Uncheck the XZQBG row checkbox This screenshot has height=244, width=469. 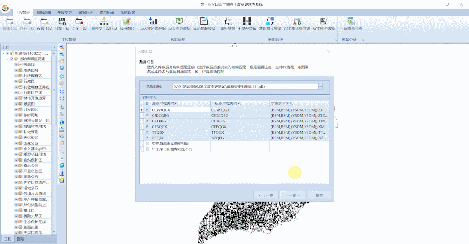coord(147,138)
